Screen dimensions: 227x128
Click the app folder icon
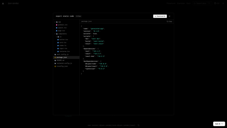coord(57,22)
